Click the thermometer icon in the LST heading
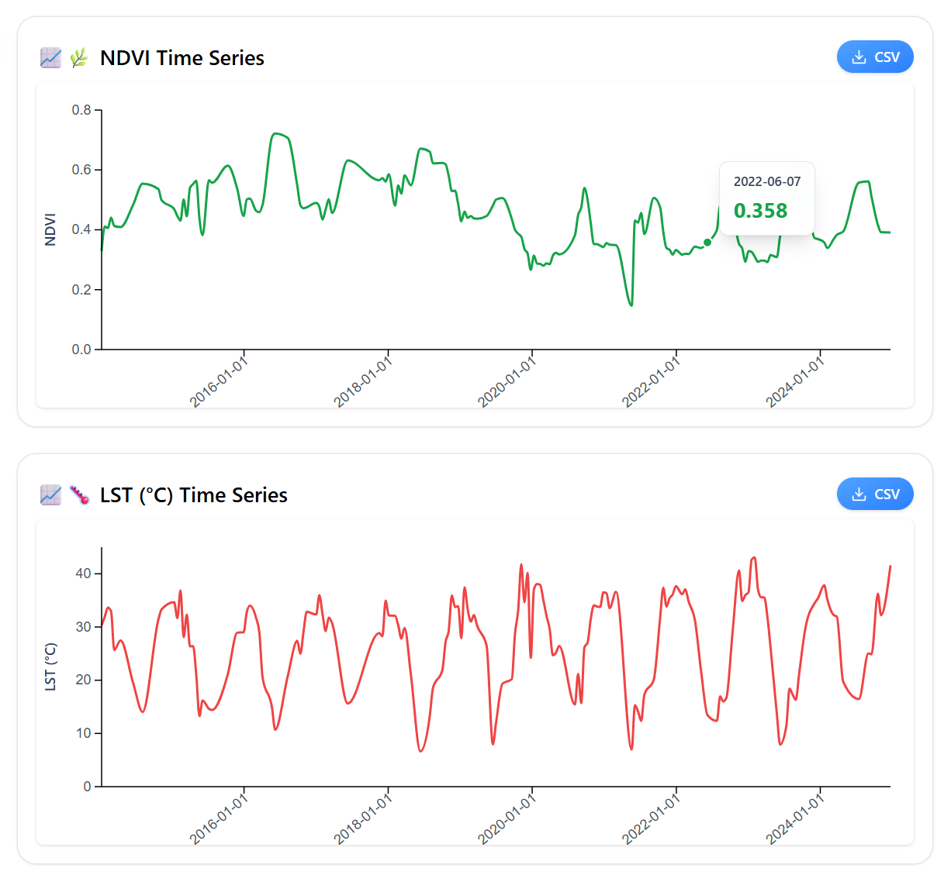This screenshot has height=882, width=951. [79, 495]
